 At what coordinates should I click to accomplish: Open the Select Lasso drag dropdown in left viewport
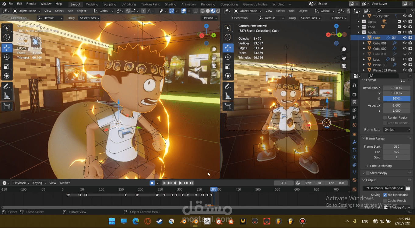pyautogui.click(x=90, y=18)
